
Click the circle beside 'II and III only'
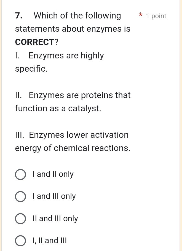point(20,218)
